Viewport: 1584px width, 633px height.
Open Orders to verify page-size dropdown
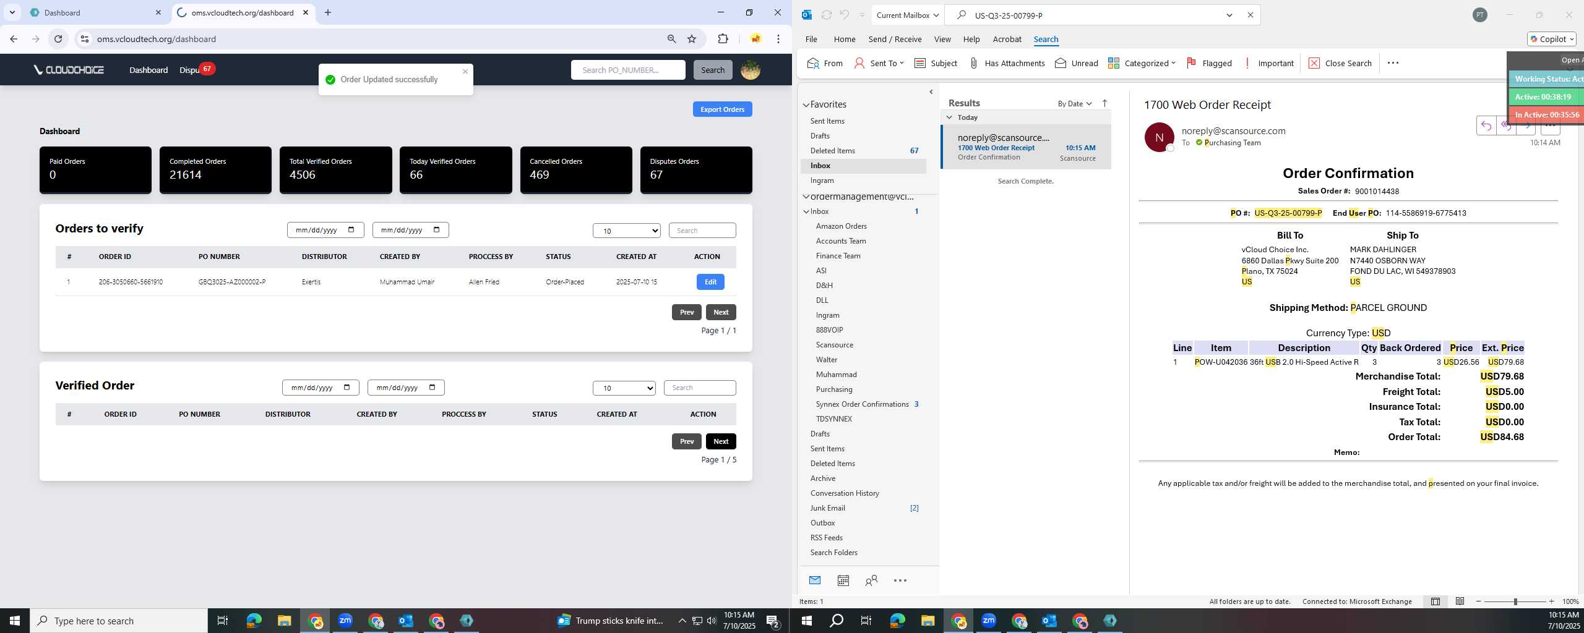coord(626,231)
